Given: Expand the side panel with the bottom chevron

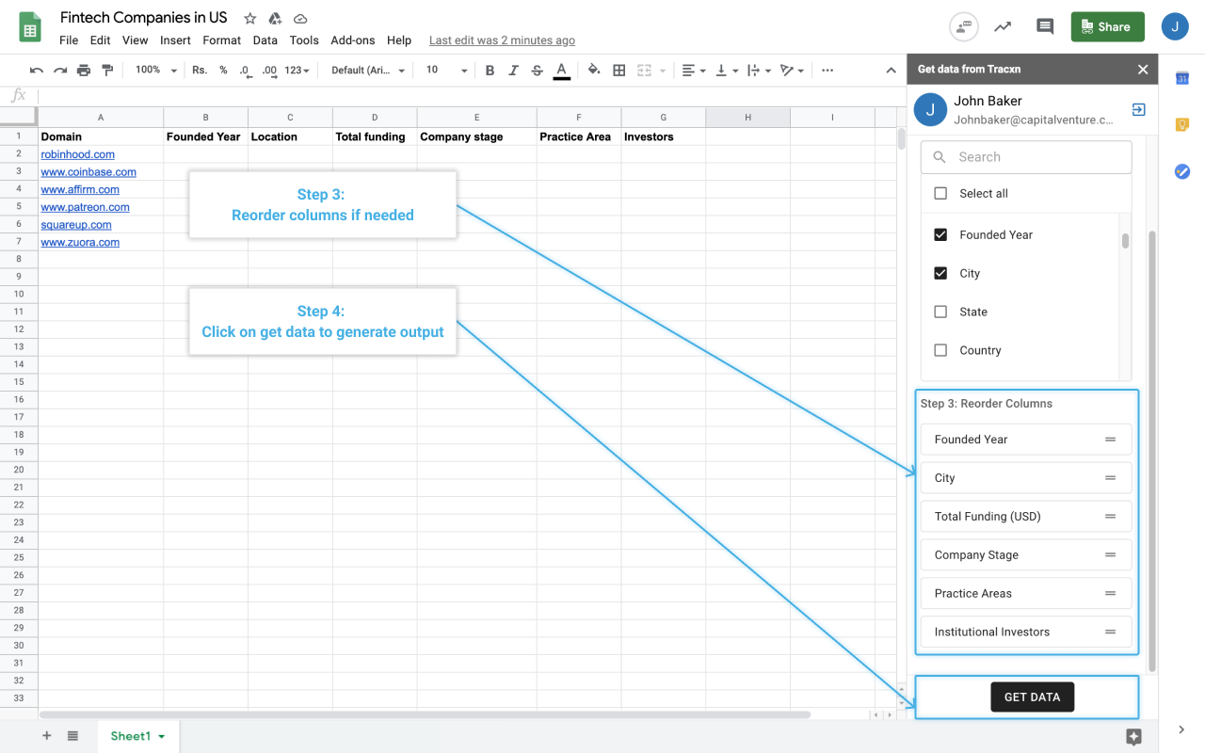Looking at the screenshot, I should (1181, 729).
